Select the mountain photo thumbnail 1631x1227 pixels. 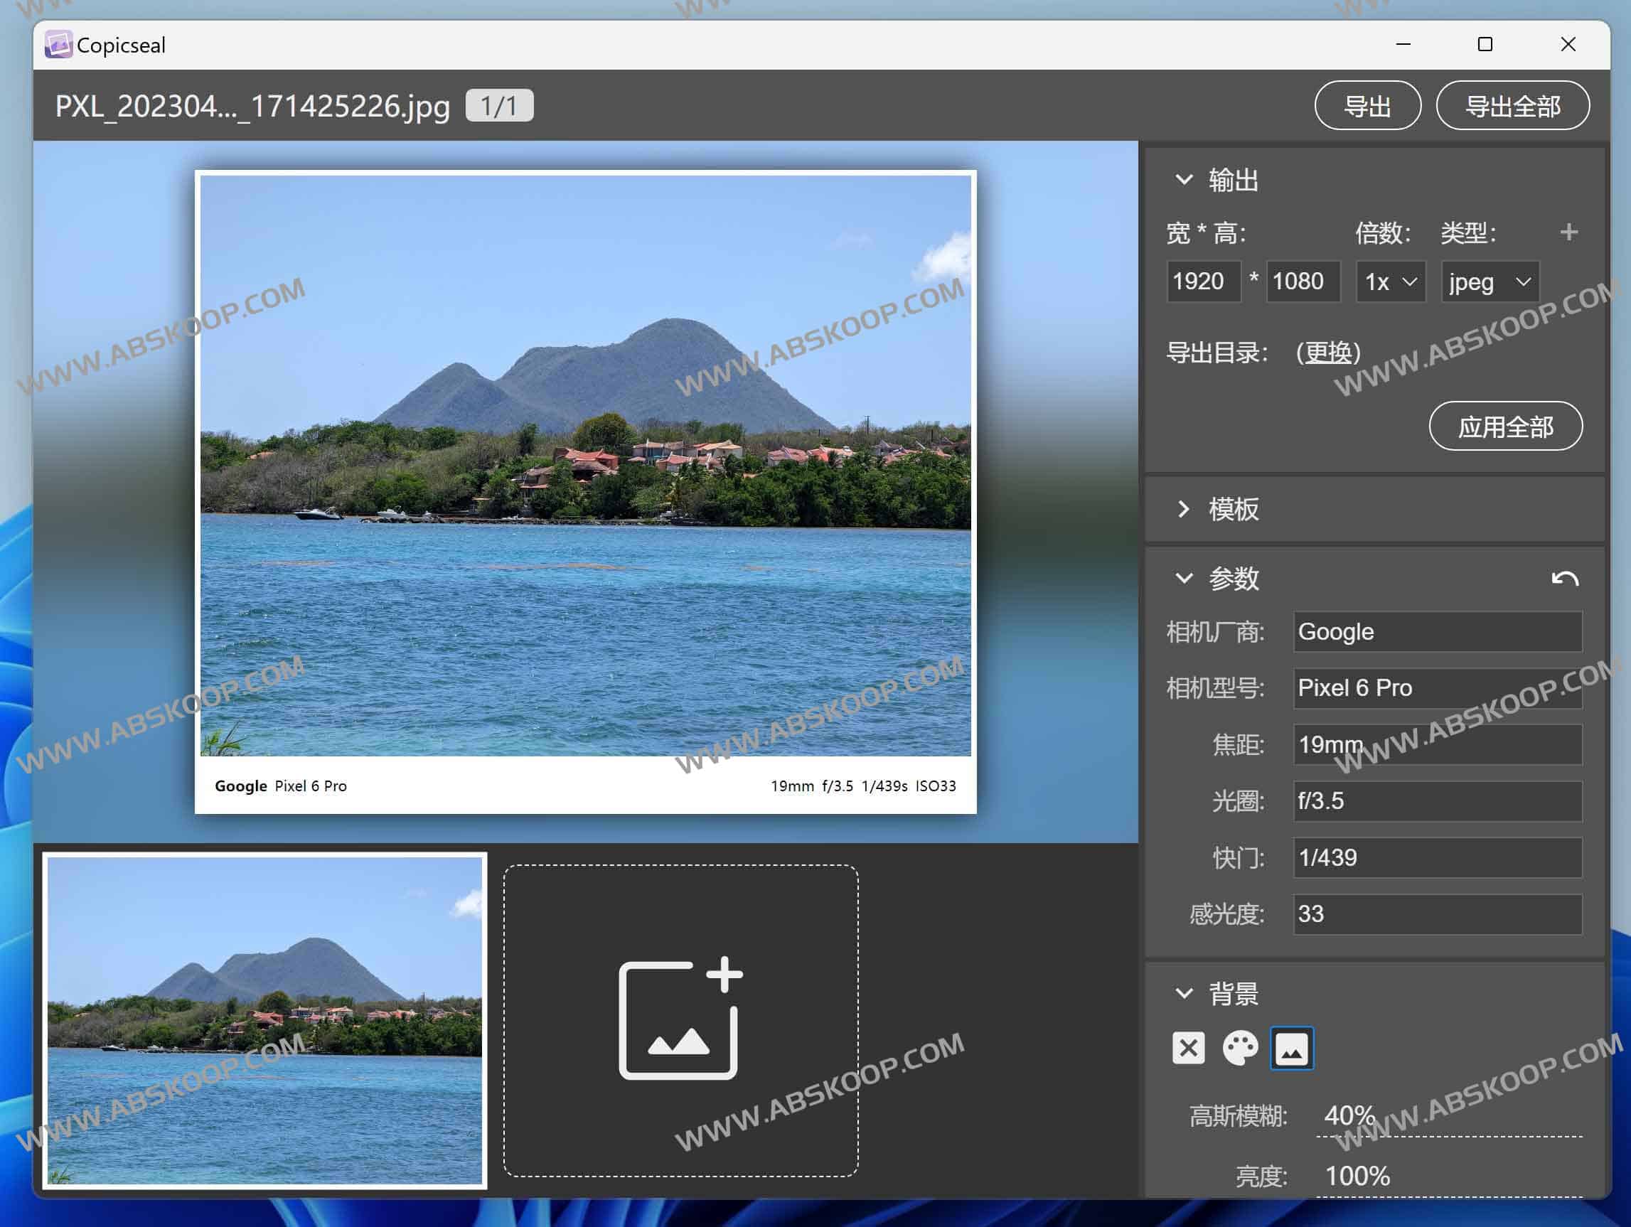click(264, 1021)
